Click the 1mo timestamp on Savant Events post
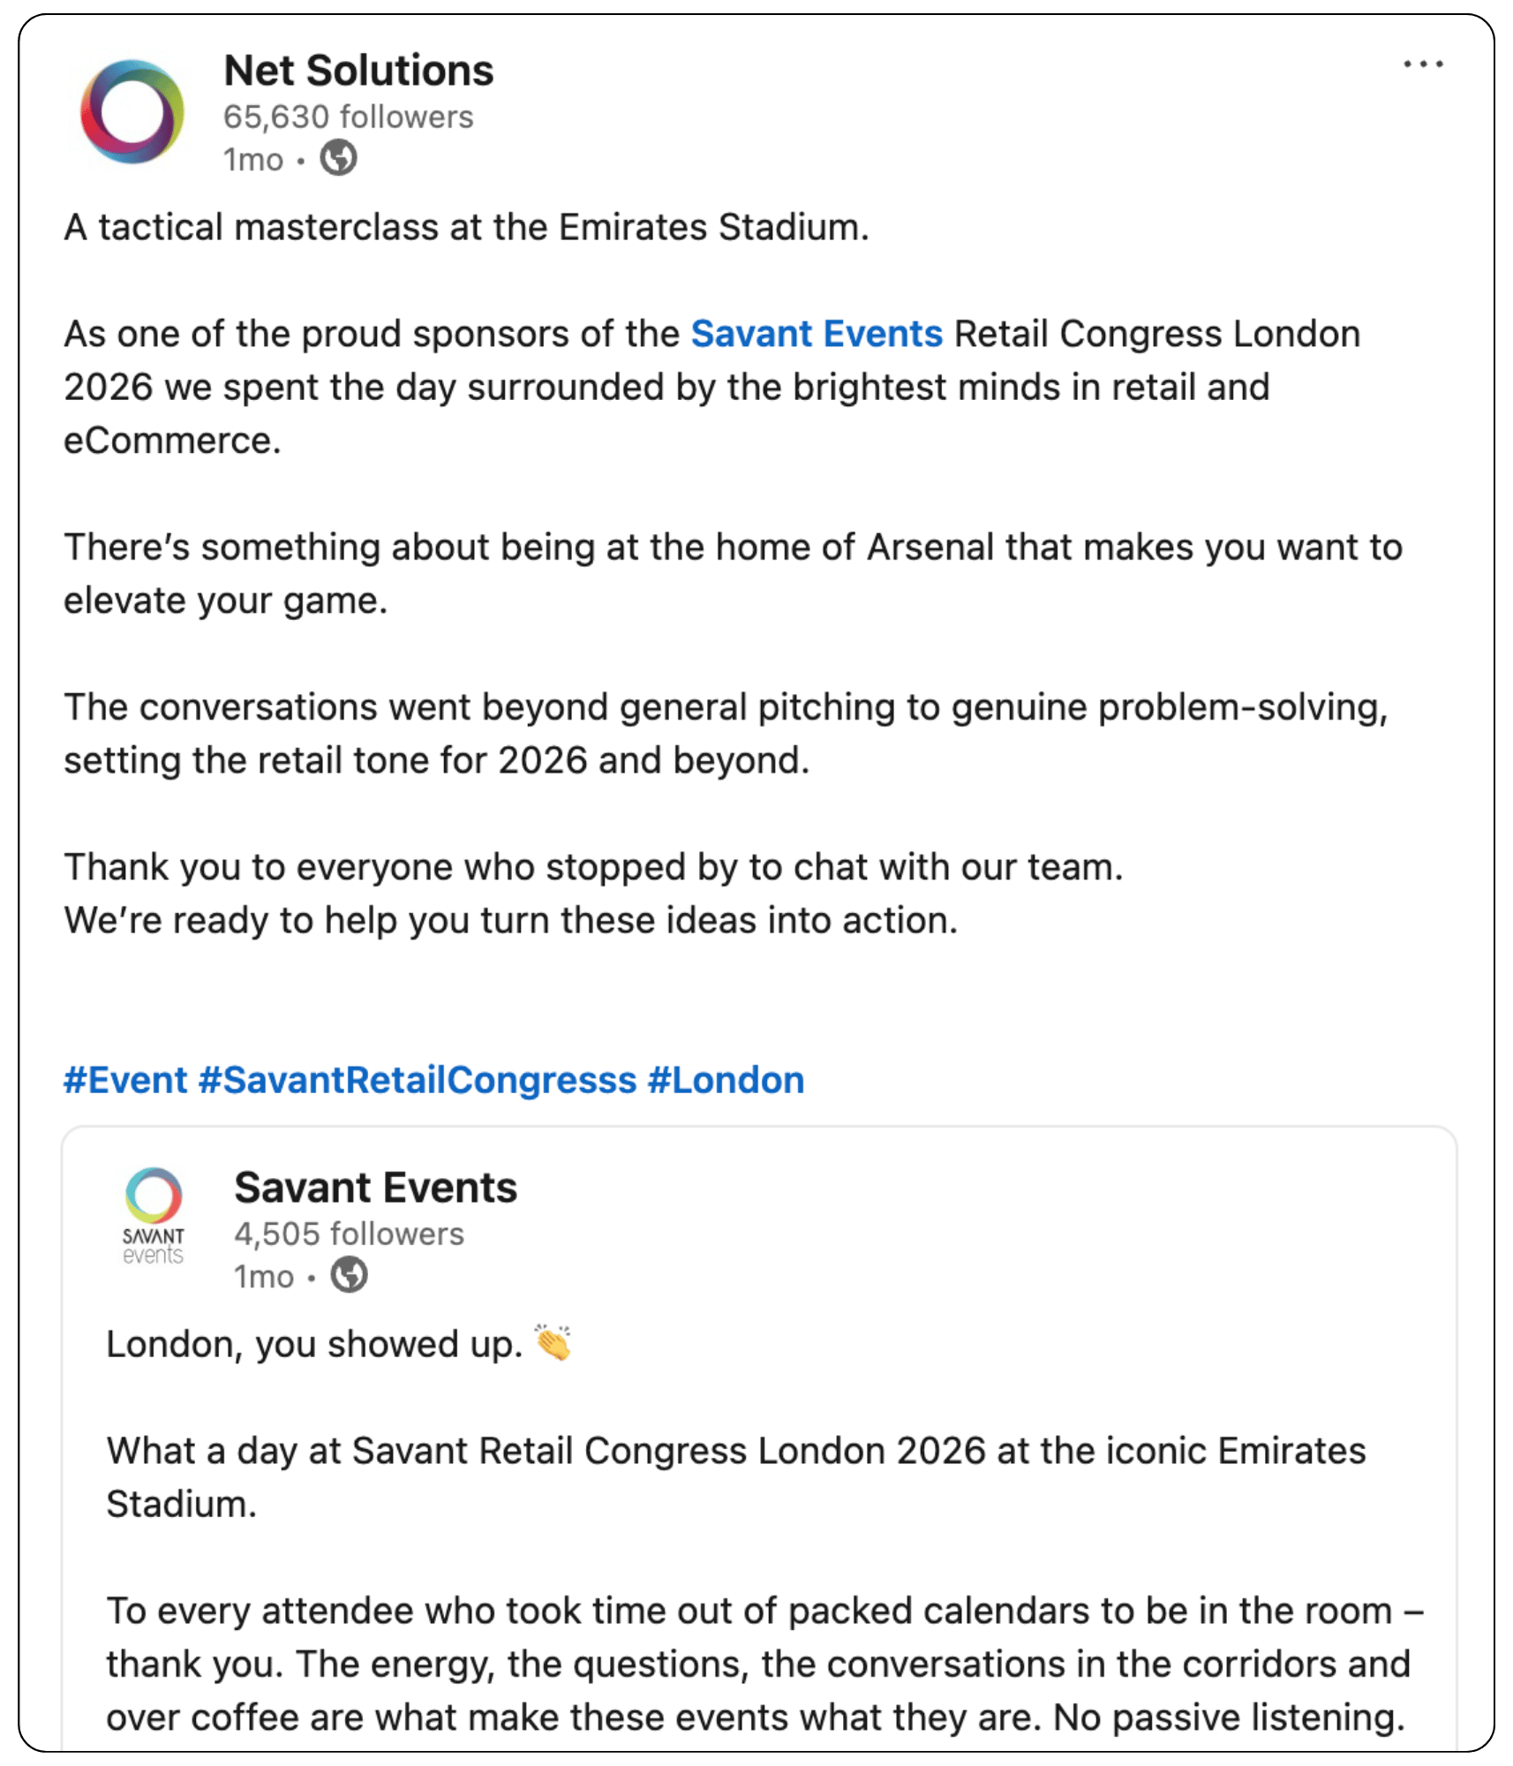The height and width of the screenshot is (1766, 1513). pyautogui.click(x=264, y=1277)
